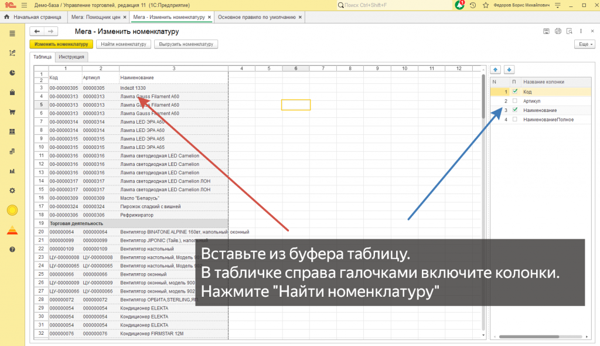Enable the Артикул column checkbox
Screen dimensions: 600x346
point(515,101)
